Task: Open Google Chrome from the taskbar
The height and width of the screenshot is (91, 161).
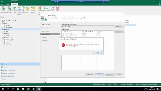Action: pyautogui.click(x=28, y=89)
